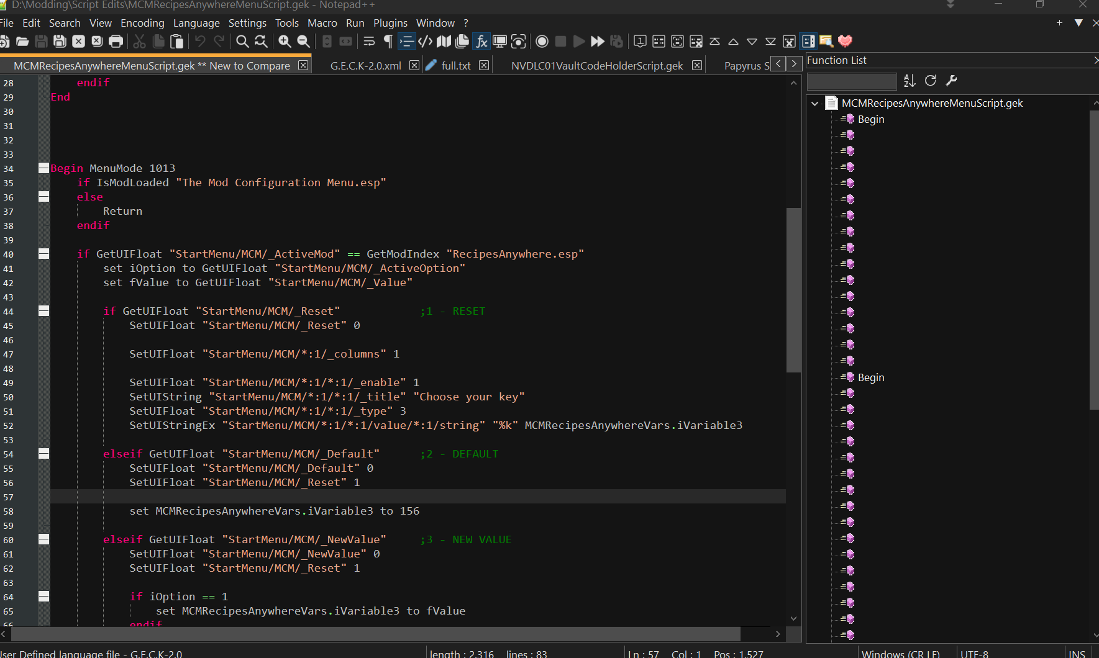Close the MCMRecipesAnywhereMenuScript.gek tab

point(303,65)
